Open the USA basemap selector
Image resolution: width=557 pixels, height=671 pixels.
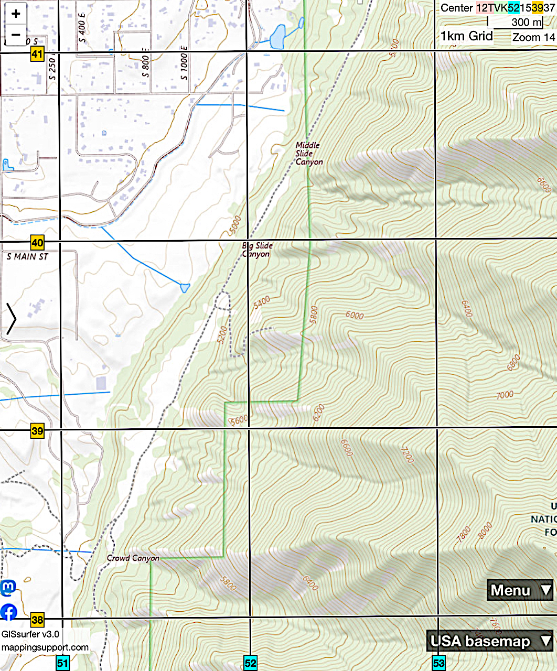click(x=489, y=641)
